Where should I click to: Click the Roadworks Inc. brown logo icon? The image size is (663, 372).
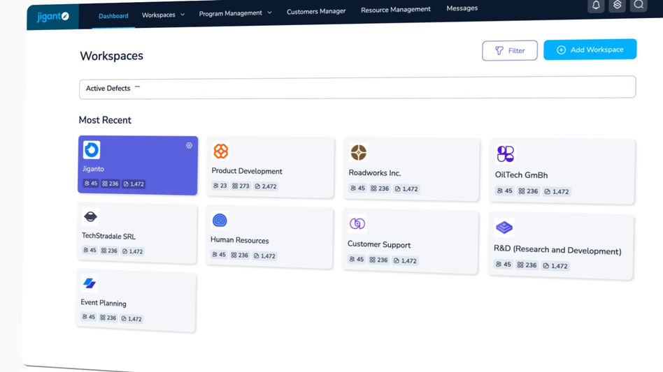pyautogui.click(x=359, y=152)
